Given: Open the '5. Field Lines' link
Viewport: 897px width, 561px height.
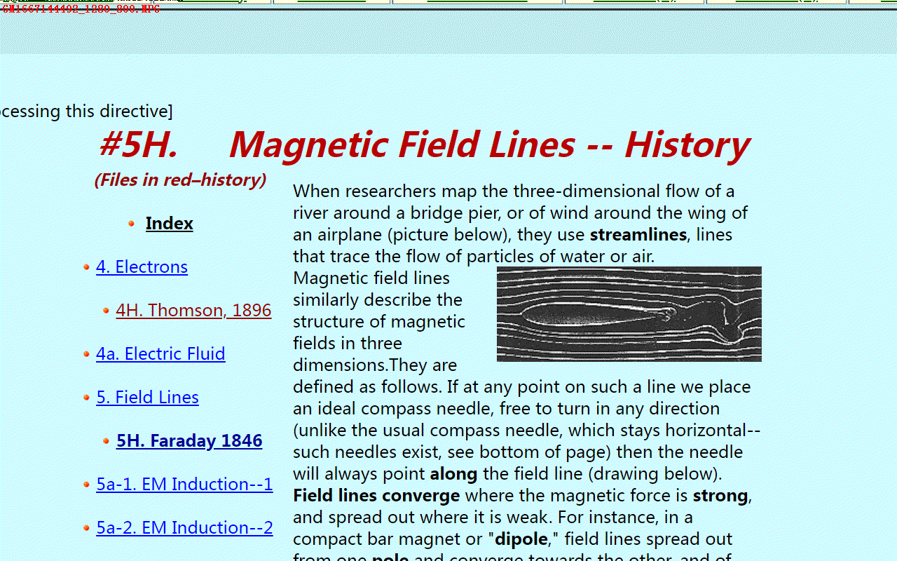Looking at the screenshot, I should pyautogui.click(x=147, y=398).
